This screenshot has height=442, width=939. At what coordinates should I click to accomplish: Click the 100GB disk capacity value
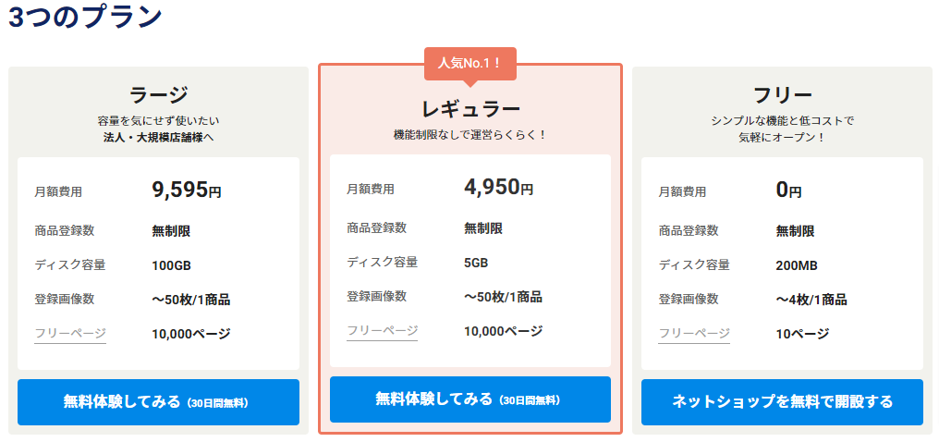click(171, 265)
